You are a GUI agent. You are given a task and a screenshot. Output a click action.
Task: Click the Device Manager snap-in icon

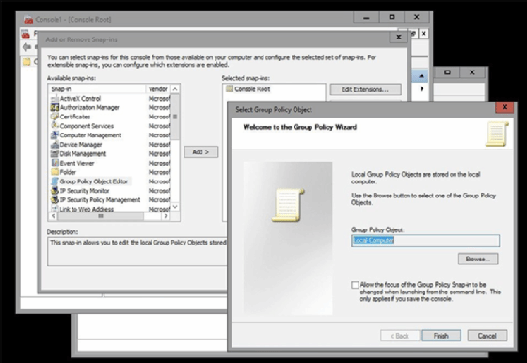(x=55, y=145)
